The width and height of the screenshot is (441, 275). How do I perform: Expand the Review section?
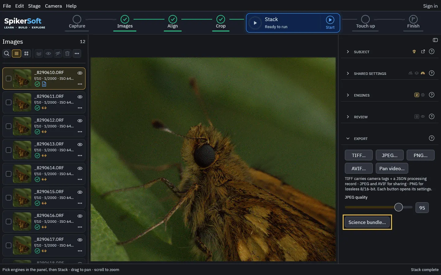click(348, 117)
